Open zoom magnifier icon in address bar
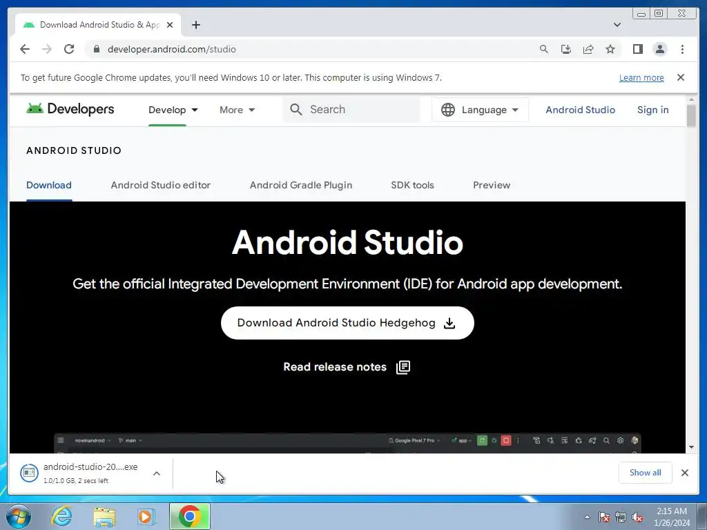707x530 pixels. 544,49
